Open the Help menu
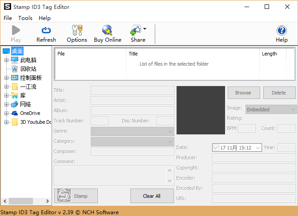Screen dimensions: 298x216 click(44, 18)
